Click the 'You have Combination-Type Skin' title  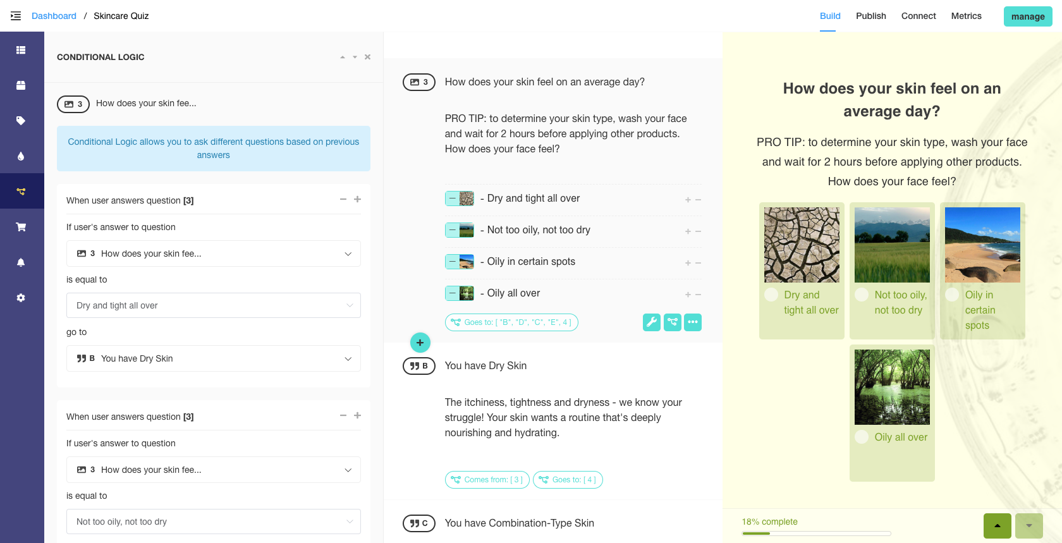[520, 523]
